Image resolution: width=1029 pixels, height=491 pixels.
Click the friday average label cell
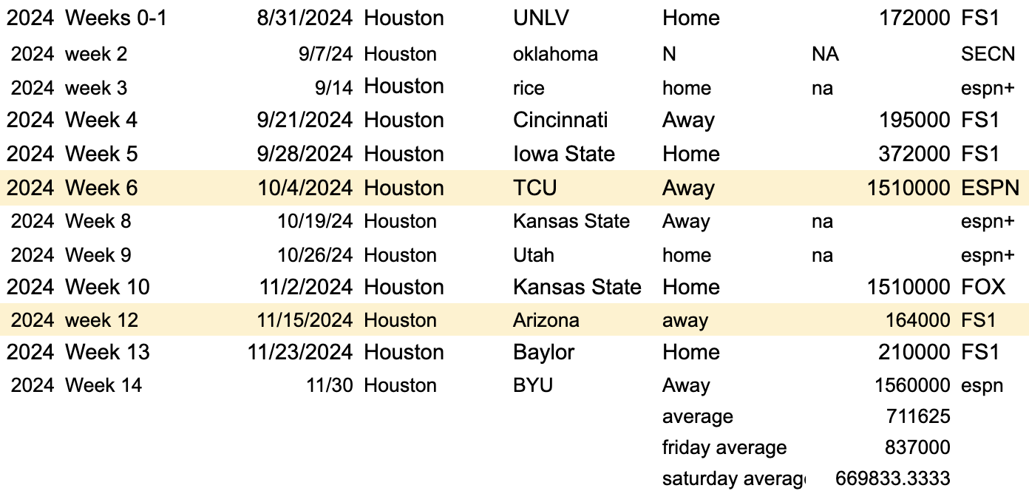point(724,447)
